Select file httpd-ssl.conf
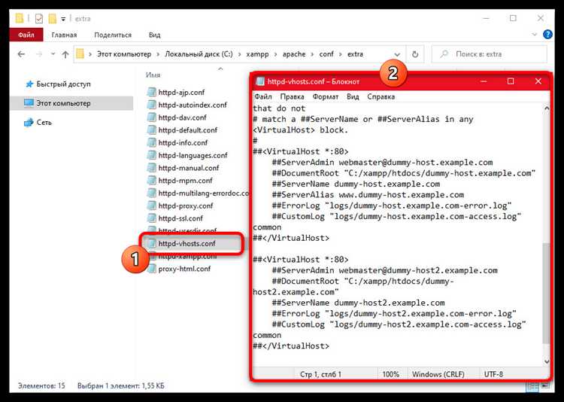564x402 pixels. (x=180, y=218)
